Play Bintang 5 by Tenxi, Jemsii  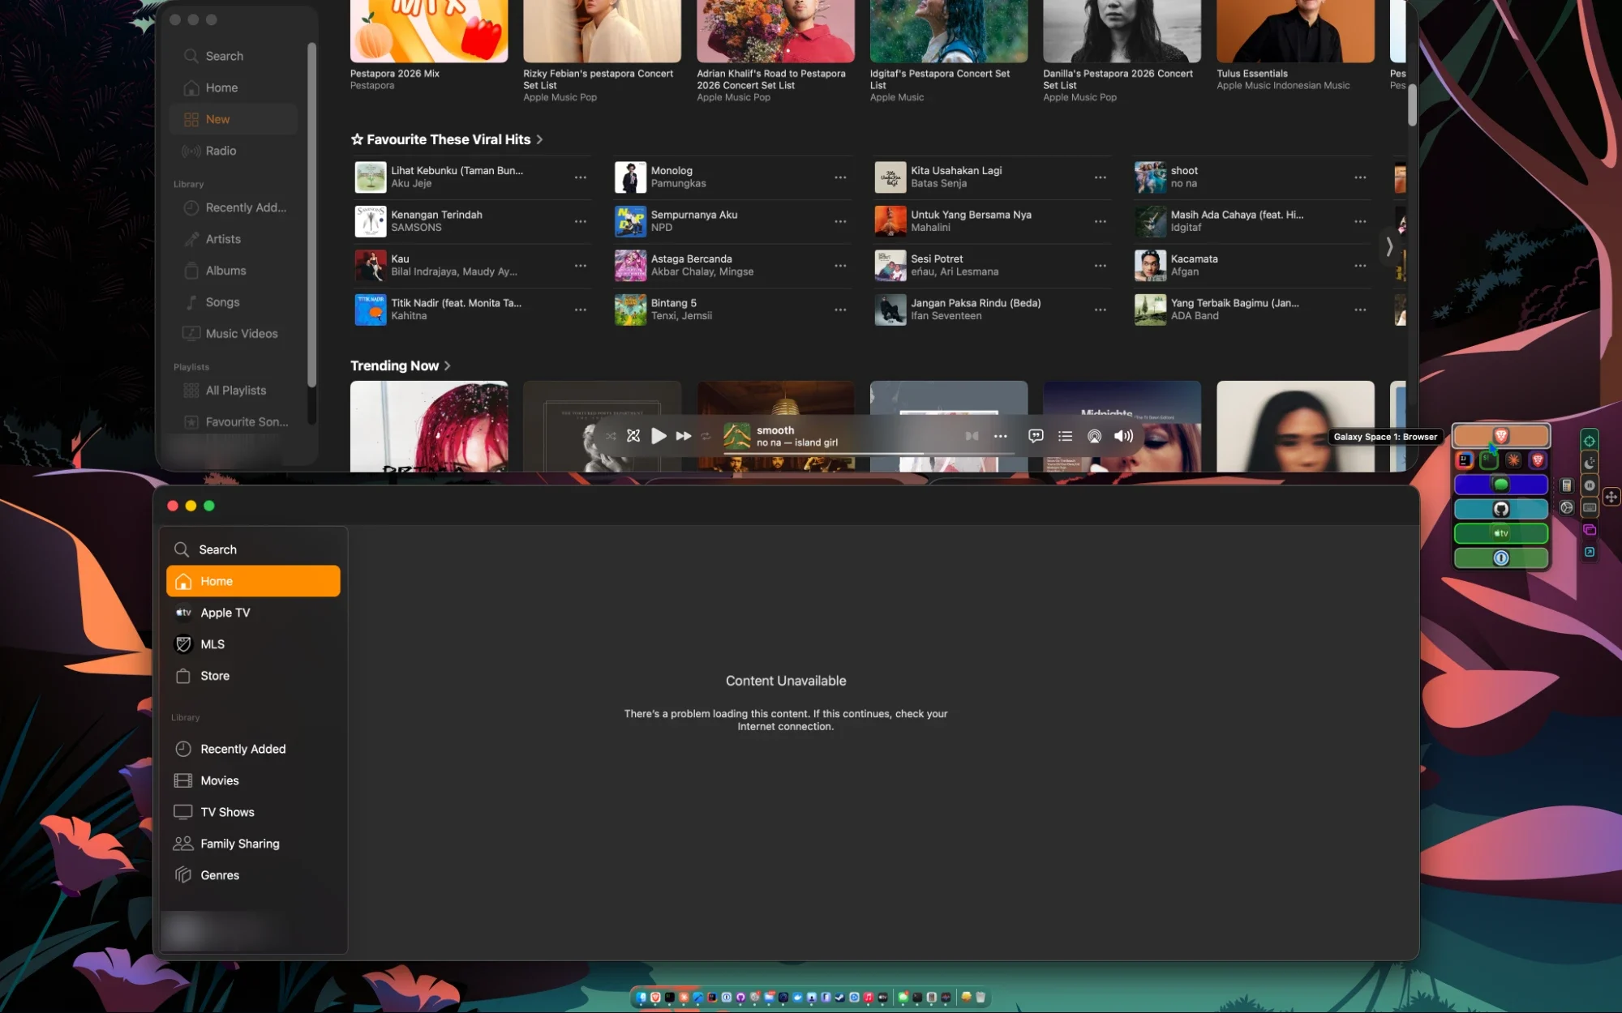pyautogui.click(x=630, y=310)
